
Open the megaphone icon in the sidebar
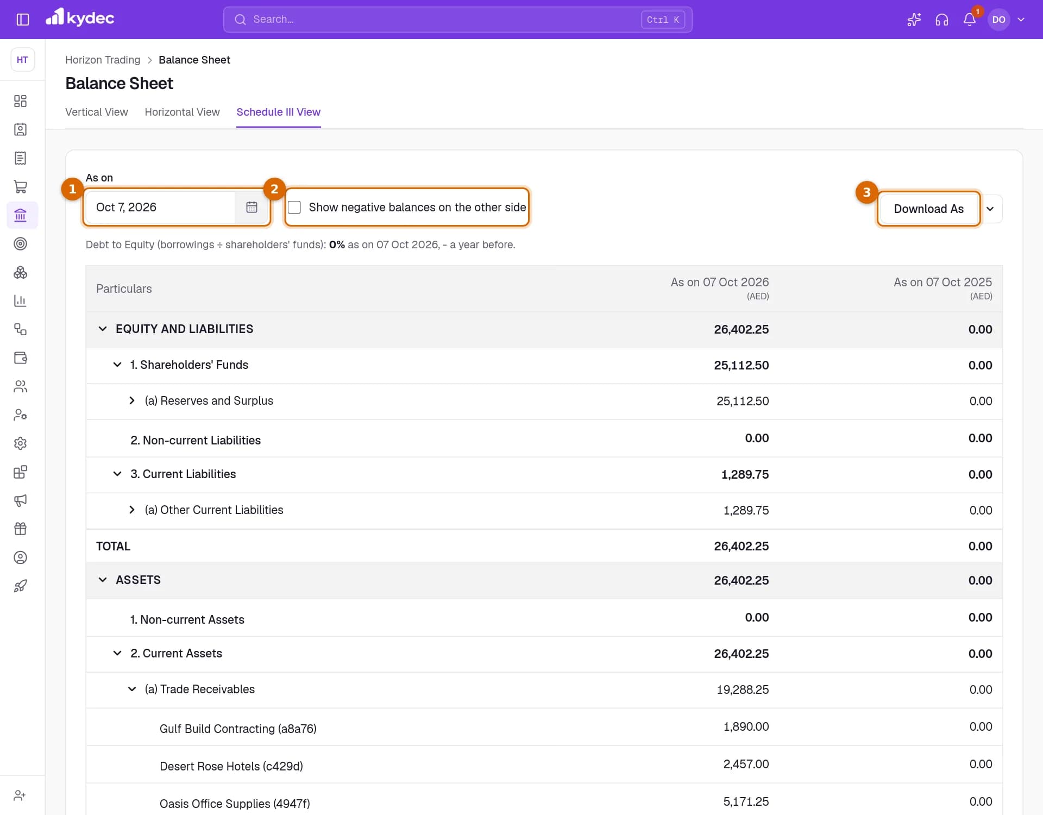(20, 500)
